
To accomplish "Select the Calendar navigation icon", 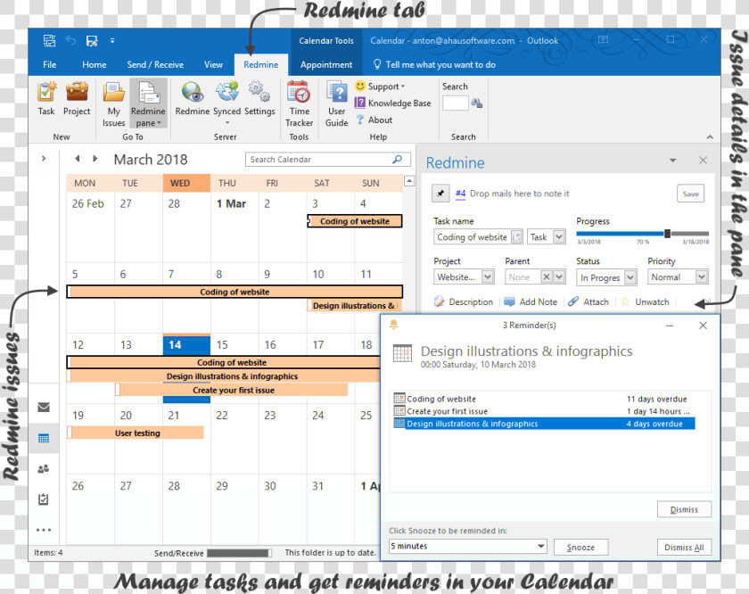I will (x=44, y=438).
